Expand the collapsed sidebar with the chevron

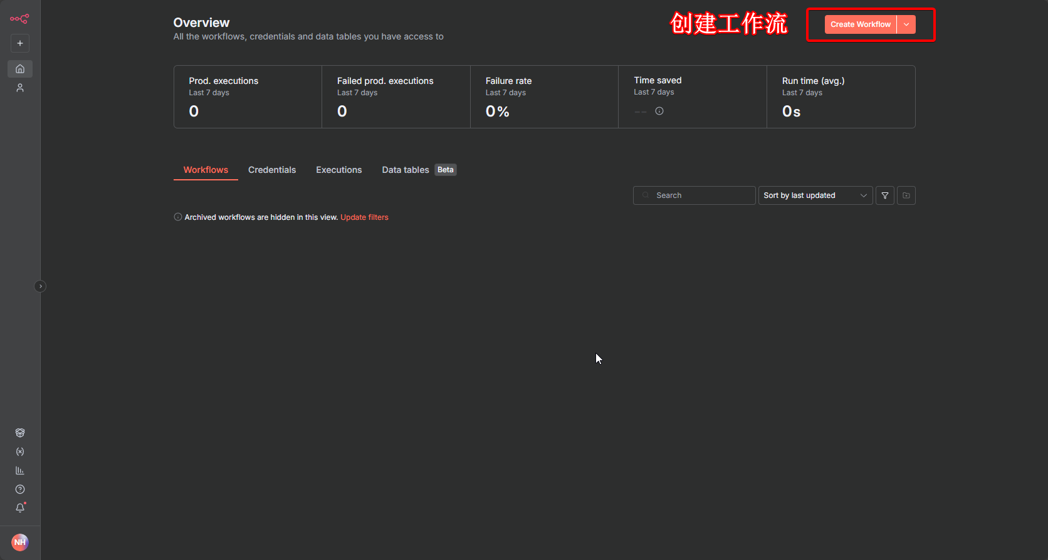point(40,286)
